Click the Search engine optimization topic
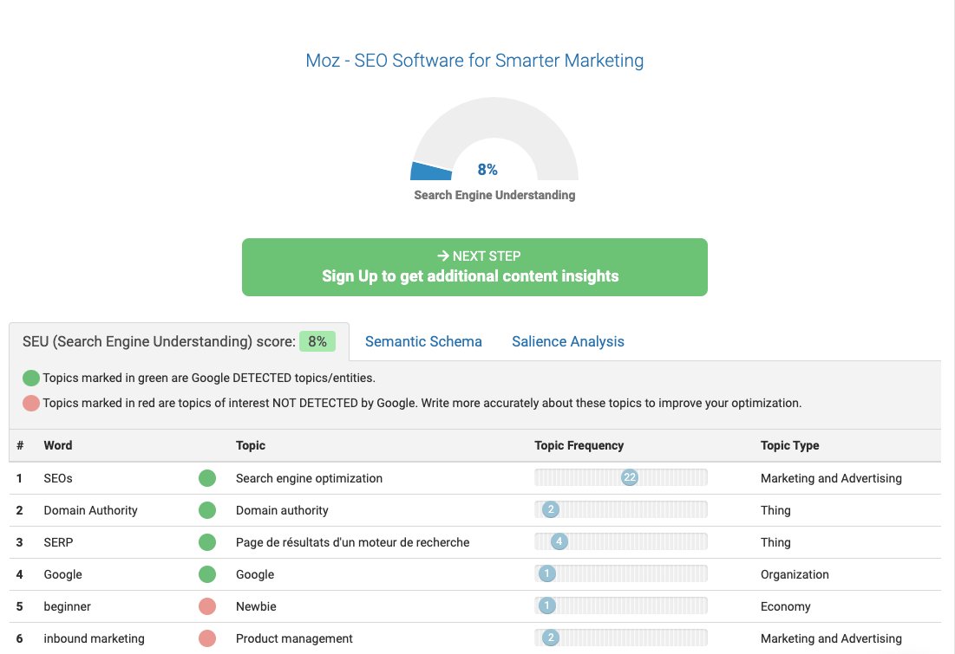The width and height of the screenshot is (955, 654). pos(309,478)
